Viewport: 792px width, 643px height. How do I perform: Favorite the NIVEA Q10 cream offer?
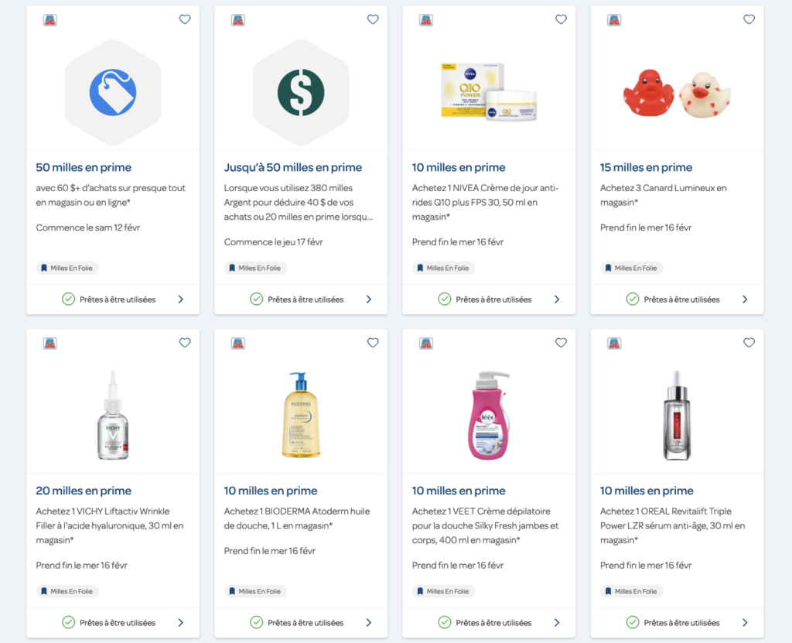tap(561, 19)
